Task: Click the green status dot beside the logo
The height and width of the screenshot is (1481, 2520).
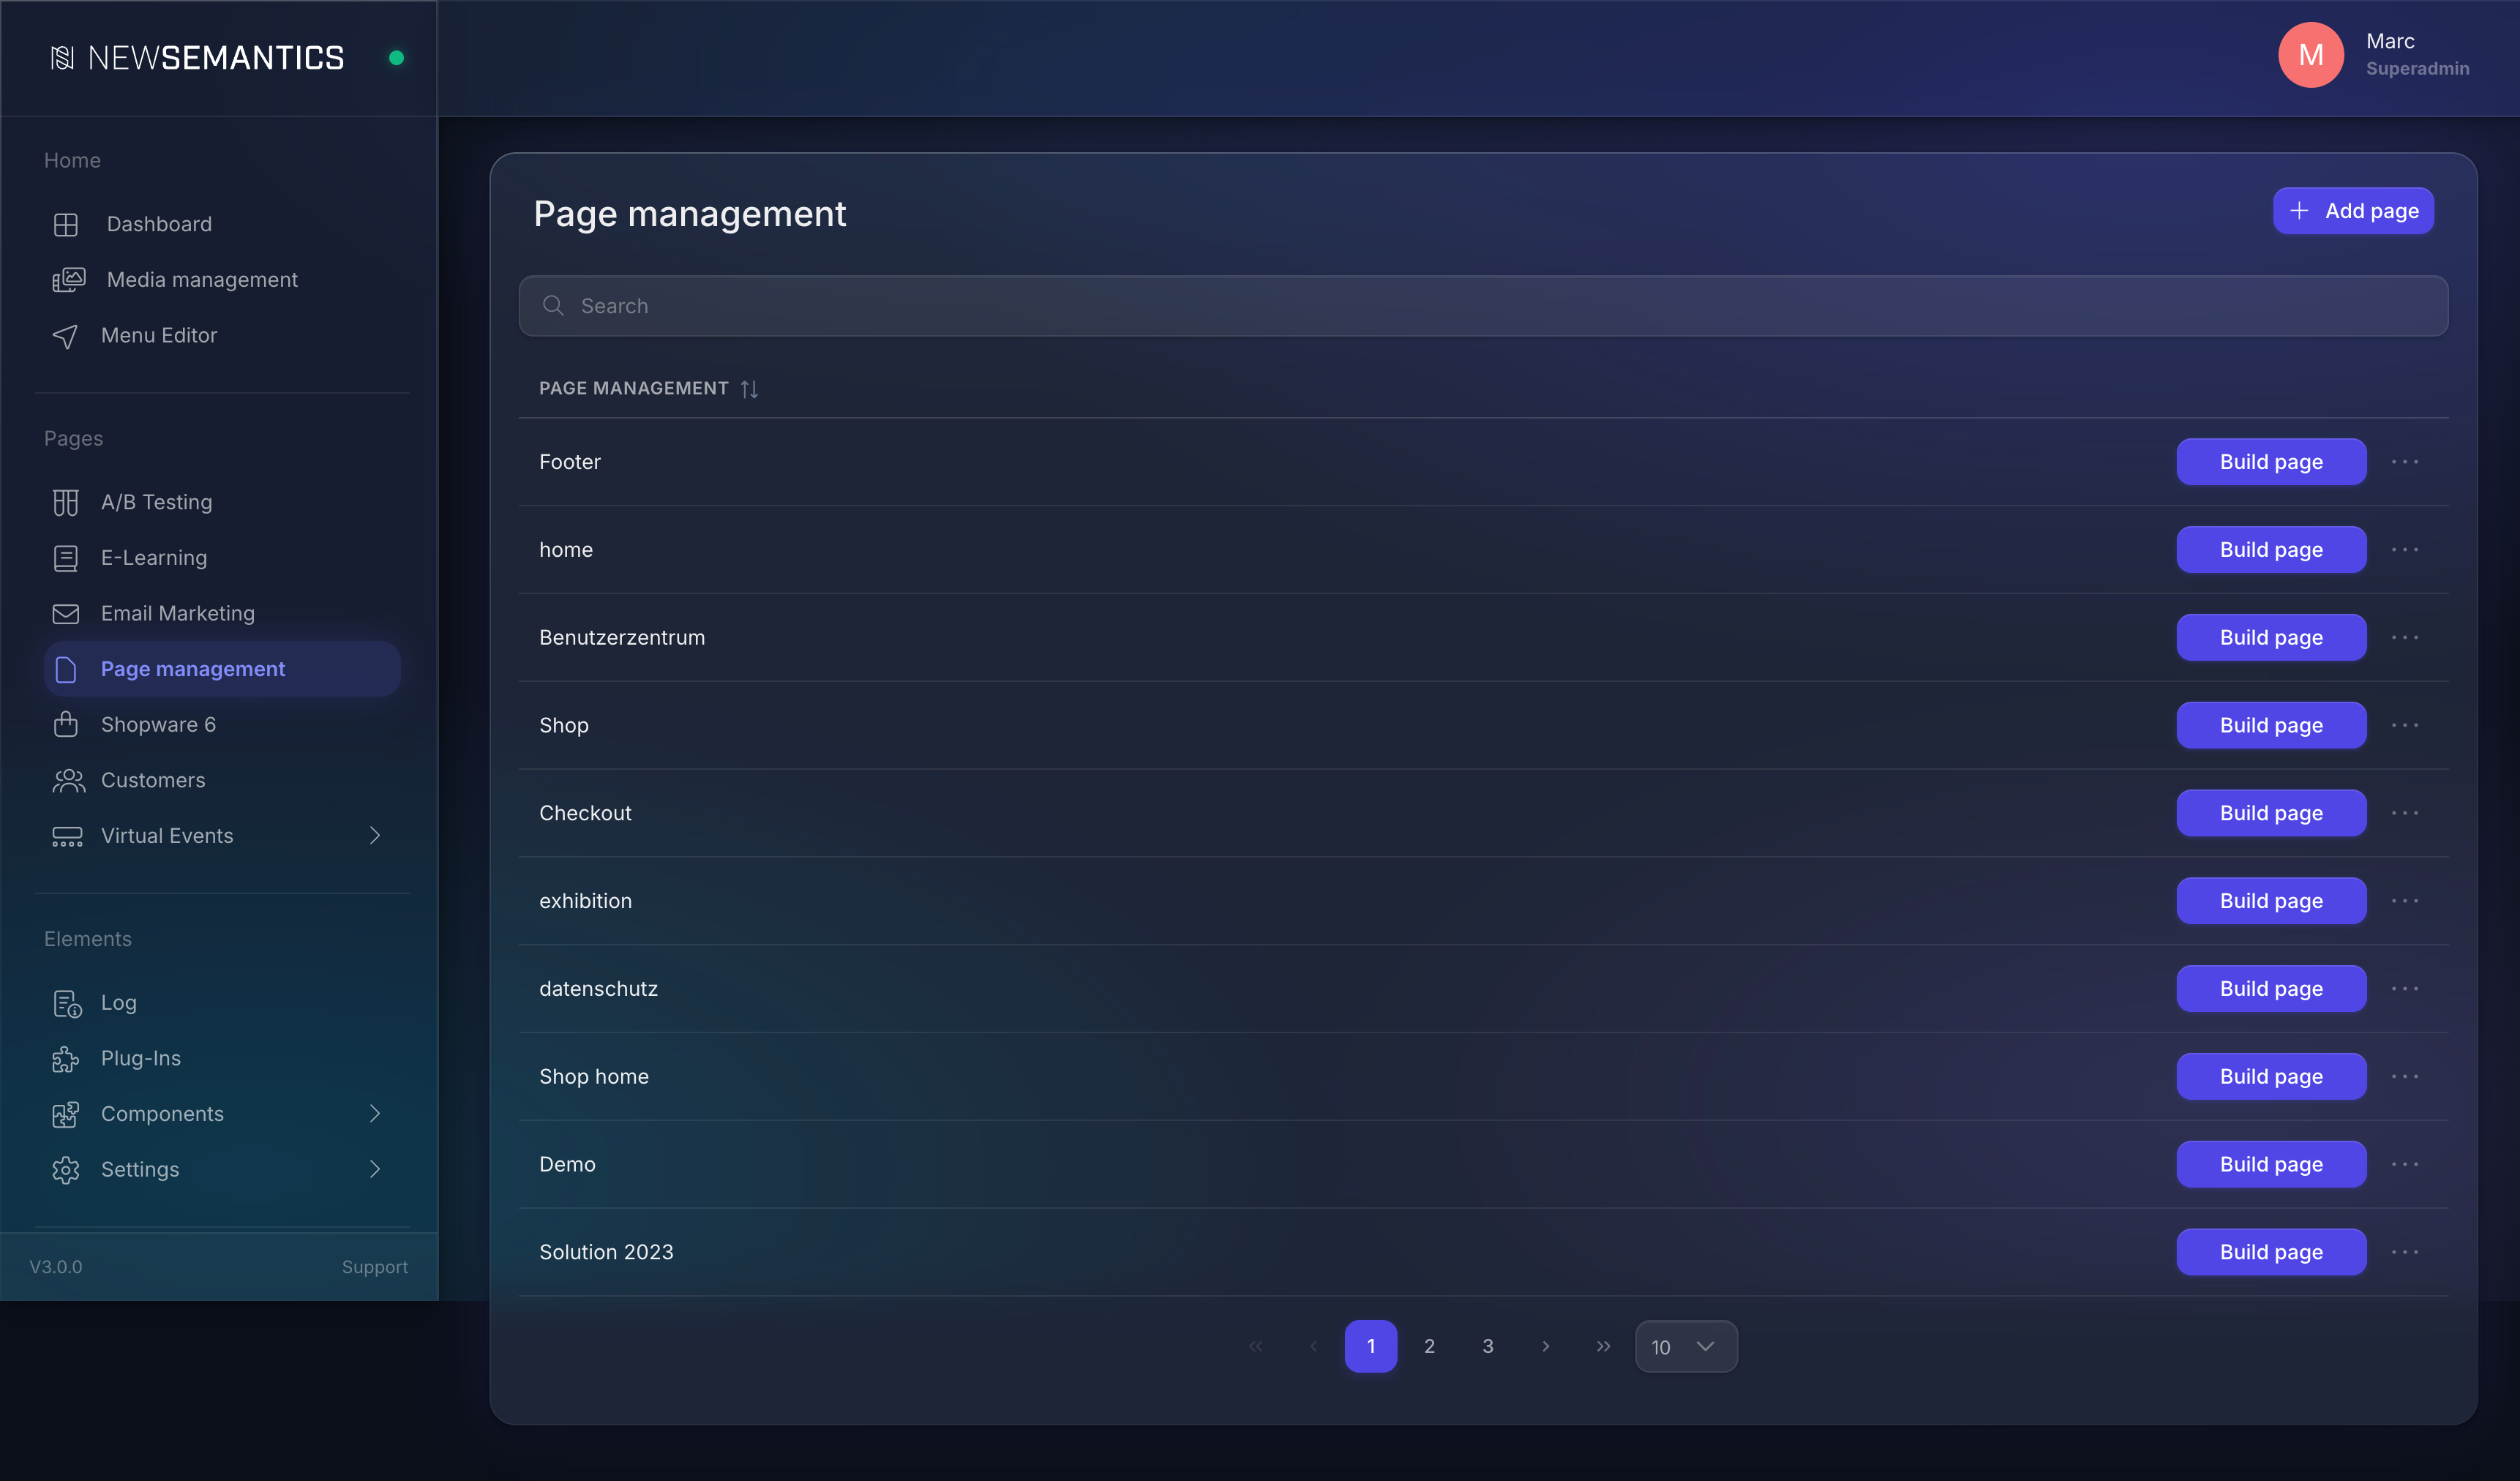Action: [x=396, y=58]
